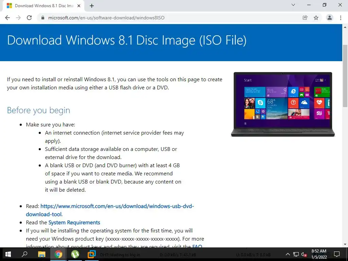Image resolution: width=348 pixels, height=261 pixels.
Task: Go back with the browser back arrow
Action: [7, 18]
